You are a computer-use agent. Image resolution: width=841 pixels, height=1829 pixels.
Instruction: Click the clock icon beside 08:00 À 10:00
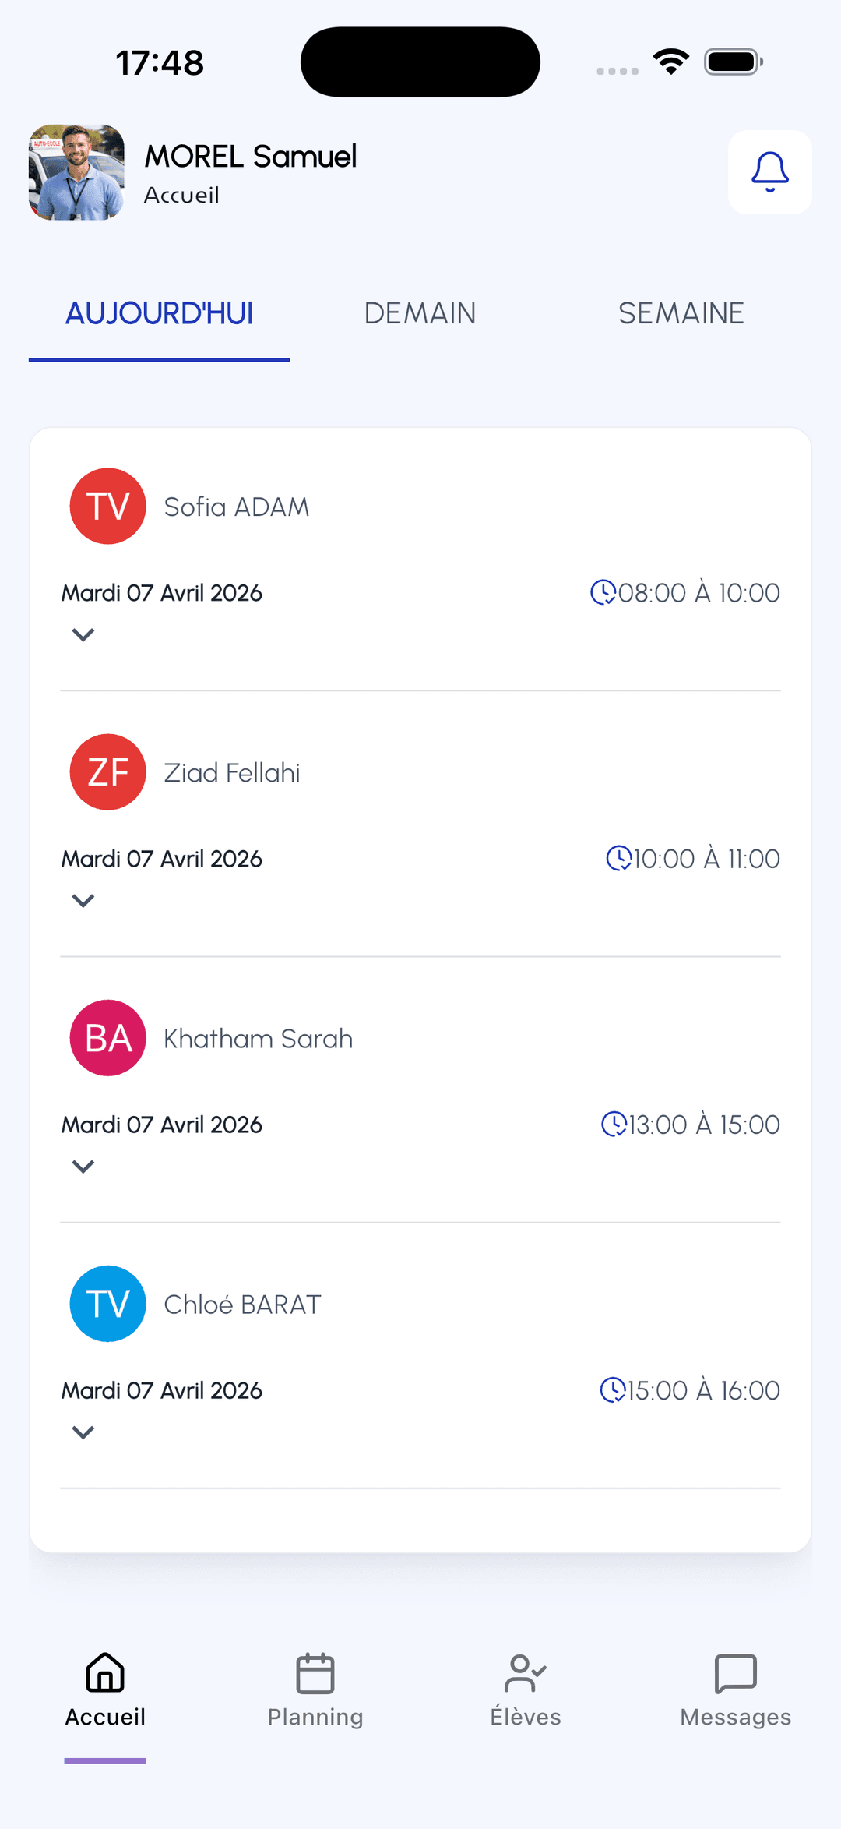click(x=603, y=593)
